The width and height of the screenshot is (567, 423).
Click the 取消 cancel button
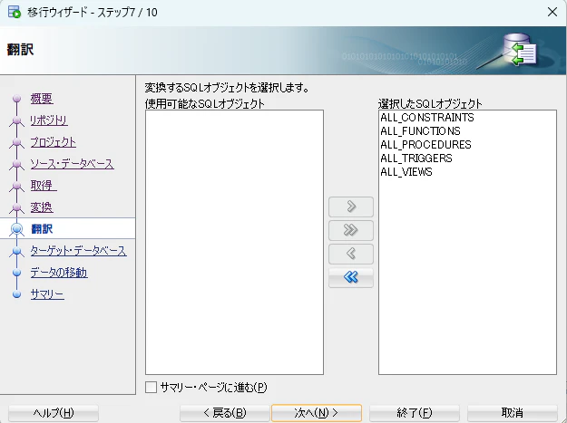coord(513,412)
